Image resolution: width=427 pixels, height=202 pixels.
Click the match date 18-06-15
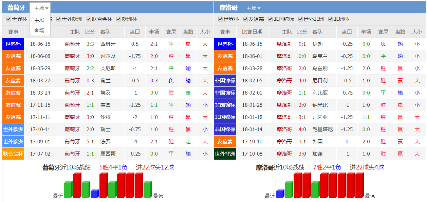(x=252, y=44)
